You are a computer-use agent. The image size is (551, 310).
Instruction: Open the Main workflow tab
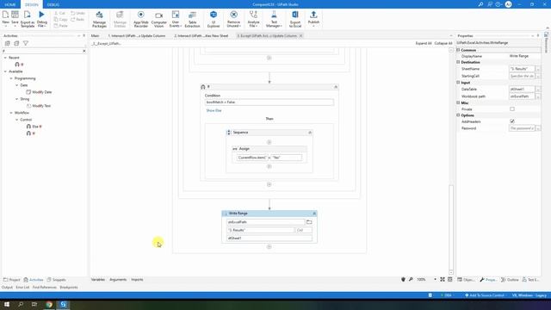click(96, 36)
